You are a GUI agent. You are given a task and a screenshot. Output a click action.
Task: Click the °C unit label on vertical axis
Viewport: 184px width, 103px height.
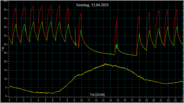(3, 49)
